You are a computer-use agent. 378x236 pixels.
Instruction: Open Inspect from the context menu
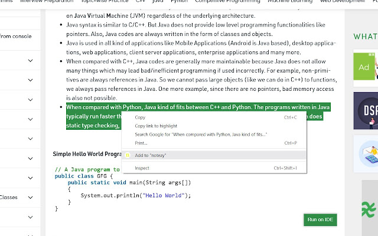point(214,168)
